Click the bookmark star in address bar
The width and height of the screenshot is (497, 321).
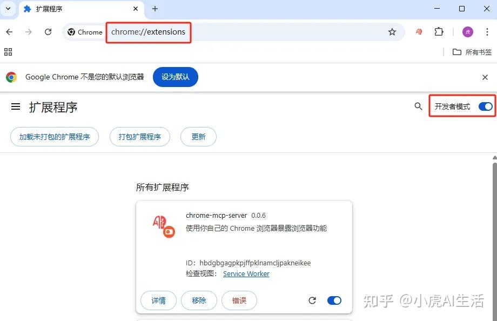(392, 32)
